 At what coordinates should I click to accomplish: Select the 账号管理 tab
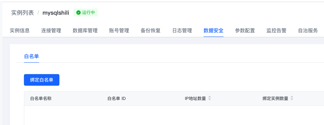click(119, 31)
